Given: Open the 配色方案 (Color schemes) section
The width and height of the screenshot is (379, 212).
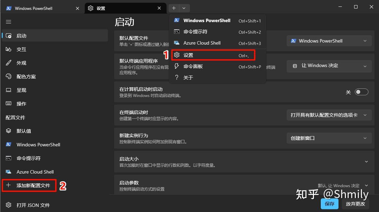Looking at the screenshot, I should pos(26,76).
